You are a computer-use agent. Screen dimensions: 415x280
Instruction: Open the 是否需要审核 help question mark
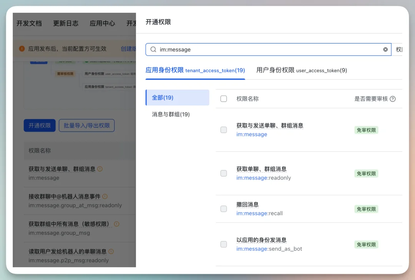pyautogui.click(x=392, y=99)
